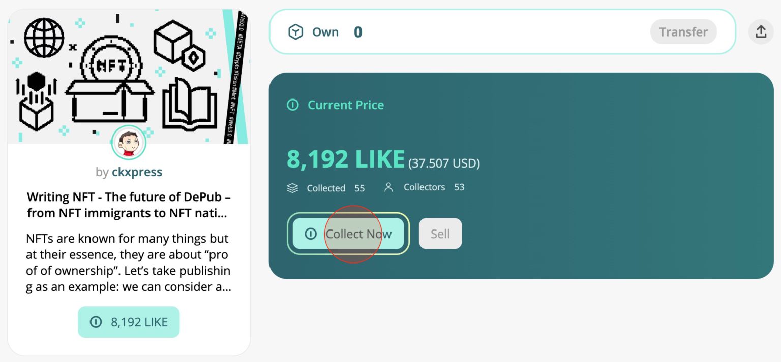Open the ckxpress creator profile link

point(137,172)
